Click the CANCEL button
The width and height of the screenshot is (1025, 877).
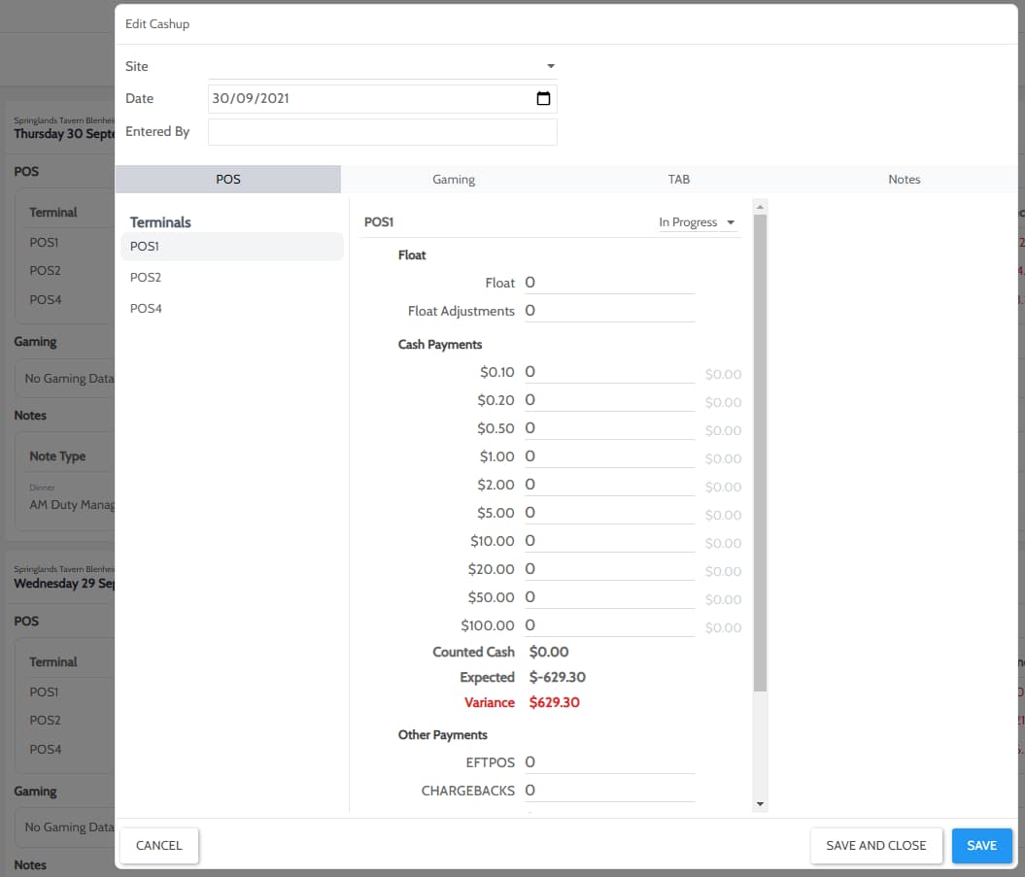[158, 845]
